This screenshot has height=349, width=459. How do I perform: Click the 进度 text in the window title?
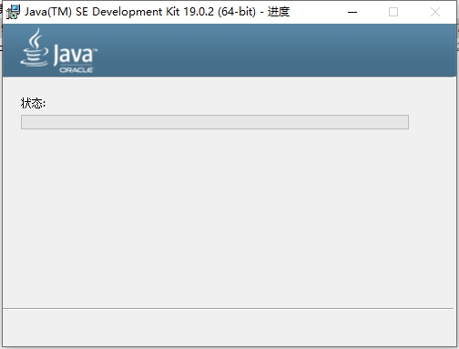[x=279, y=12]
